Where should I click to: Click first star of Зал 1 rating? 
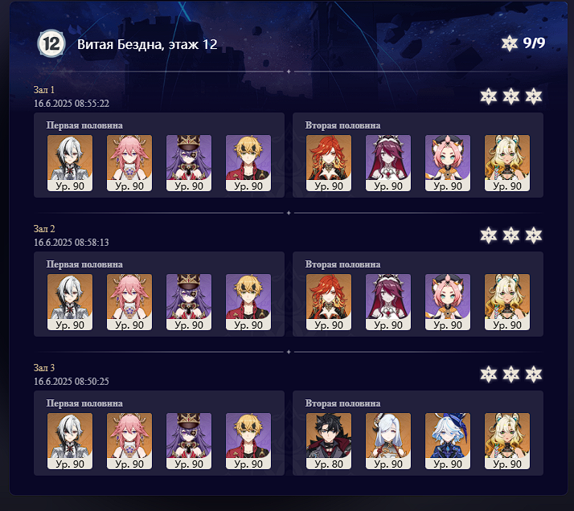point(489,96)
